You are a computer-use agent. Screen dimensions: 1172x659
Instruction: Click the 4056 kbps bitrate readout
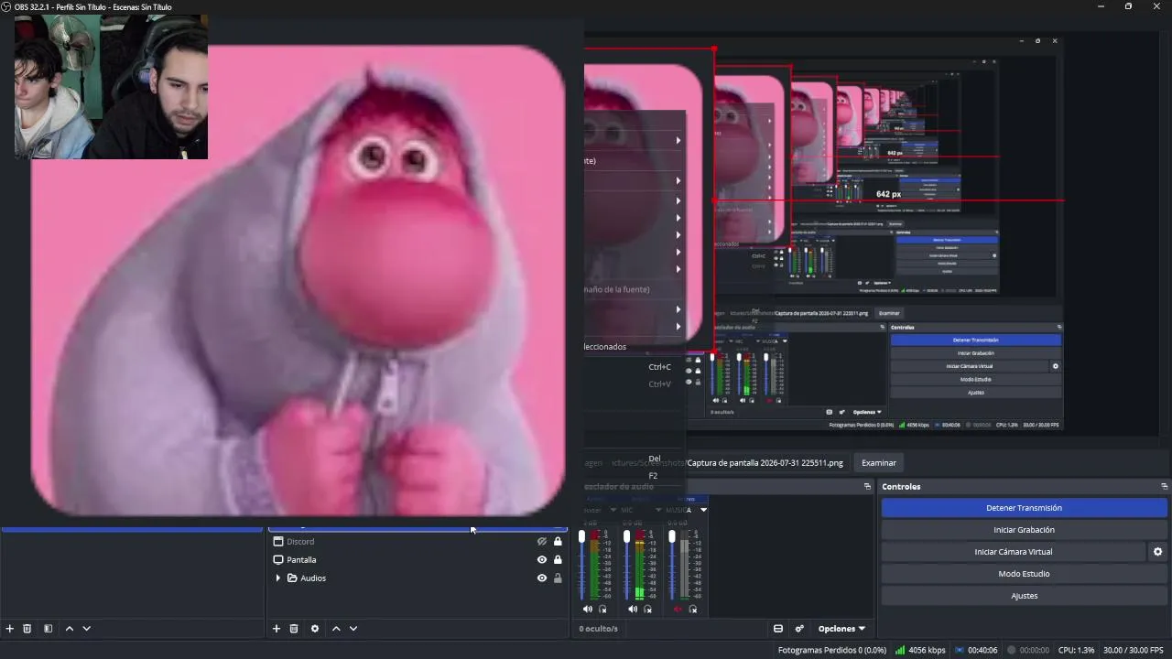(x=927, y=651)
